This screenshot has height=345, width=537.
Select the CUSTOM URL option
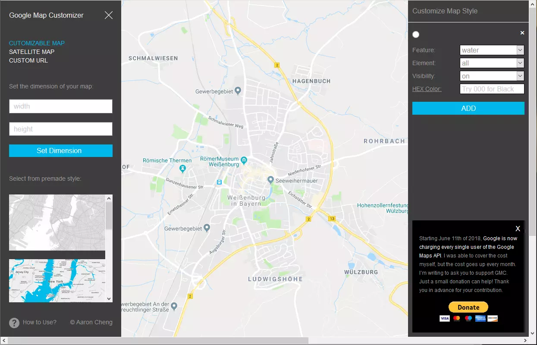(28, 60)
